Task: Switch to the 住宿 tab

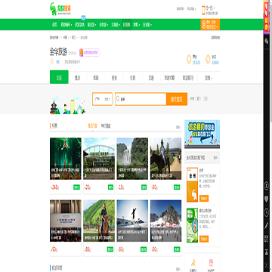Action: [x=133, y=78]
